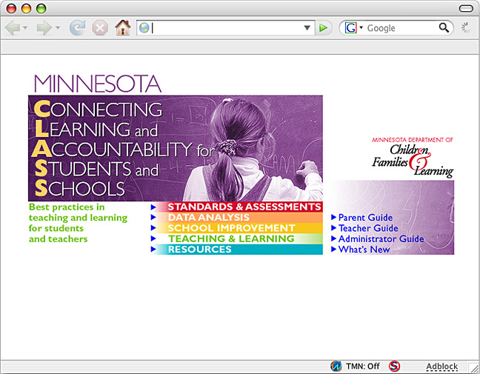Click the Back navigation arrow
480x374 pixels.
(x=13, y=28)
